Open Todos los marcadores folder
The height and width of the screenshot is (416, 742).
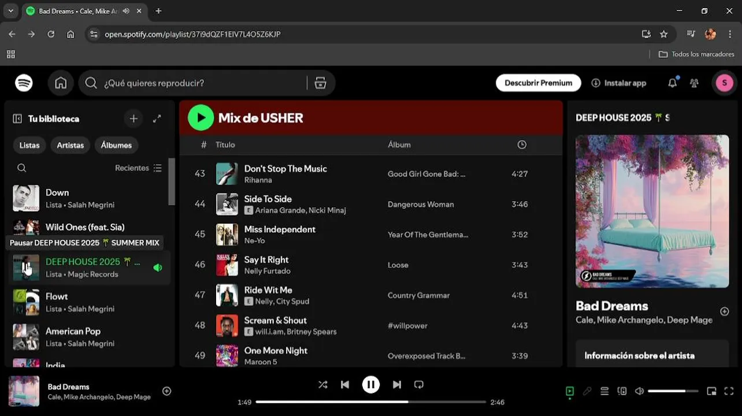[x=696, y=54]
